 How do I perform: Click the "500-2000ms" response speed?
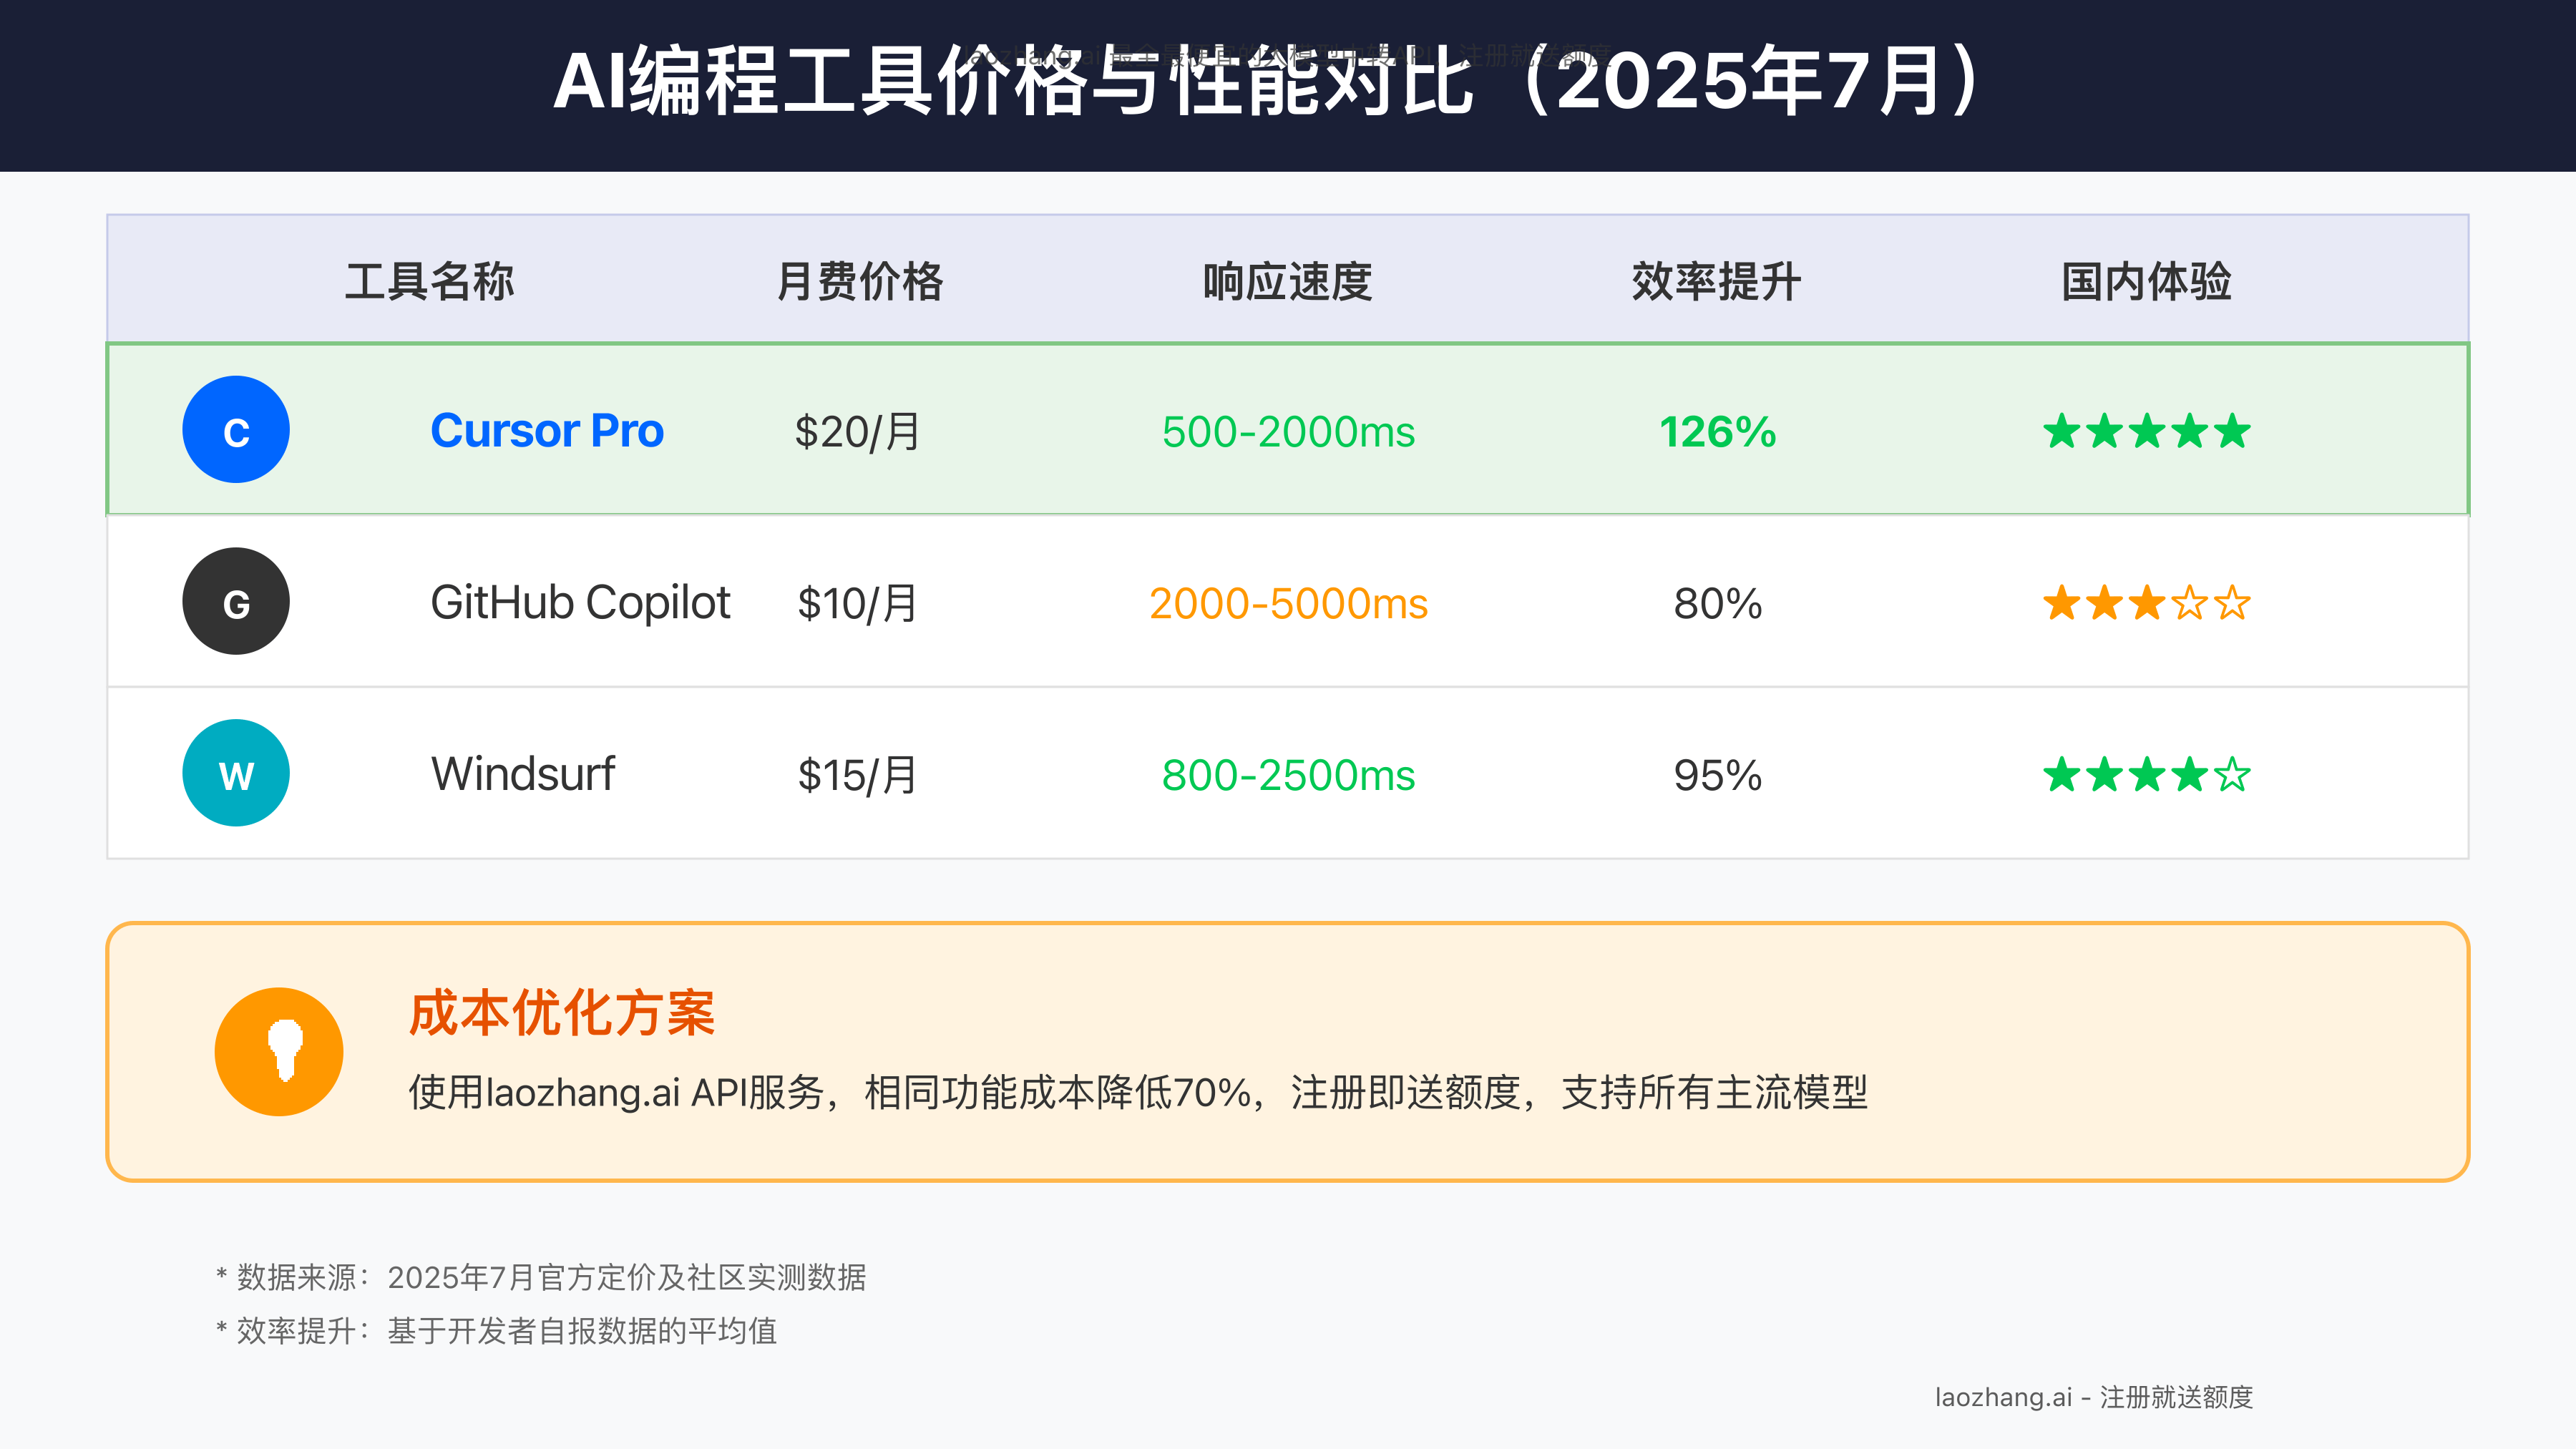tap(1288, 432)
